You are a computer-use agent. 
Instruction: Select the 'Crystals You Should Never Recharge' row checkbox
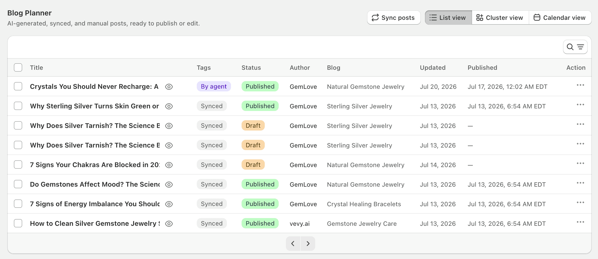[x=18, y=86]
